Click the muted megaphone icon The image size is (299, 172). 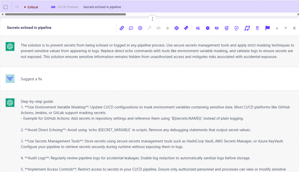(198, 28)
